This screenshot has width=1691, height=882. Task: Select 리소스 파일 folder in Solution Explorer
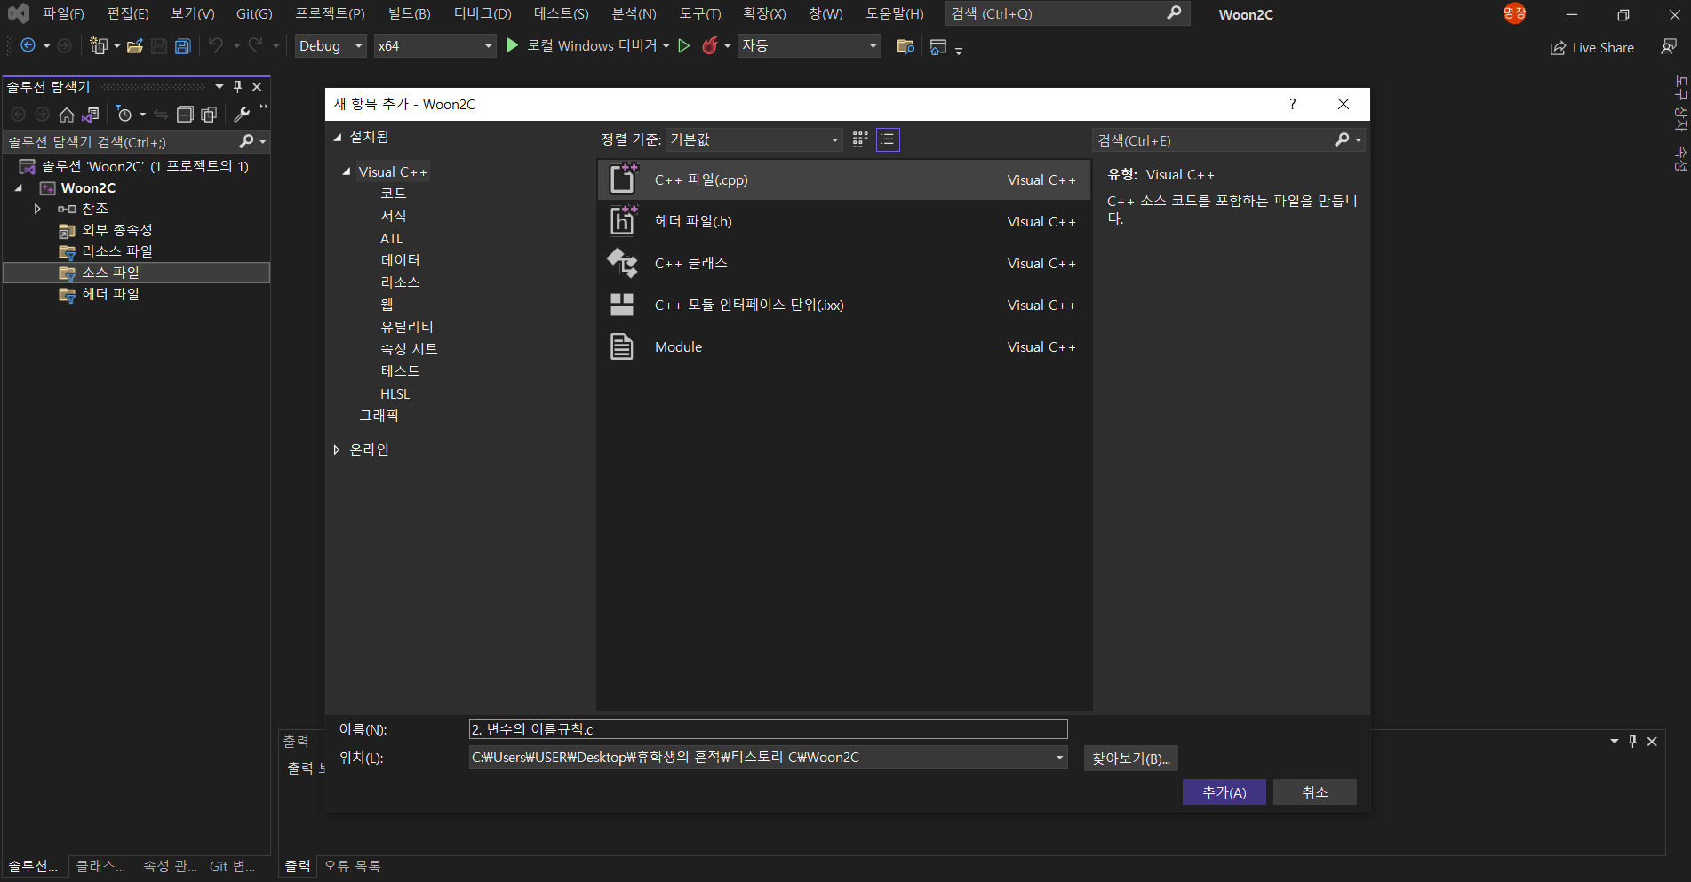pos(117,251)
